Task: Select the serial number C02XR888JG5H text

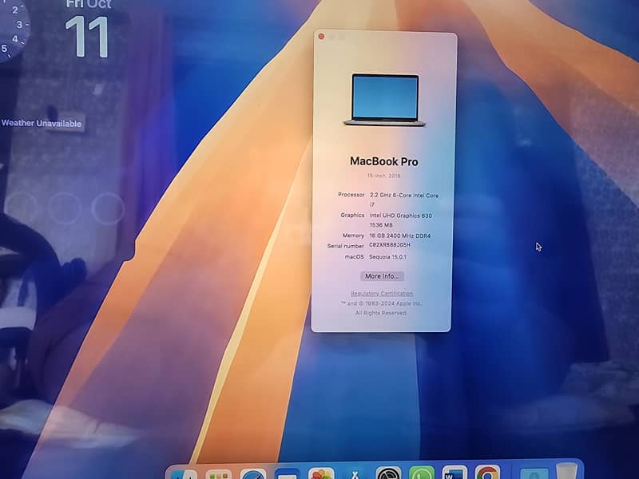Action: pos(390,245)
